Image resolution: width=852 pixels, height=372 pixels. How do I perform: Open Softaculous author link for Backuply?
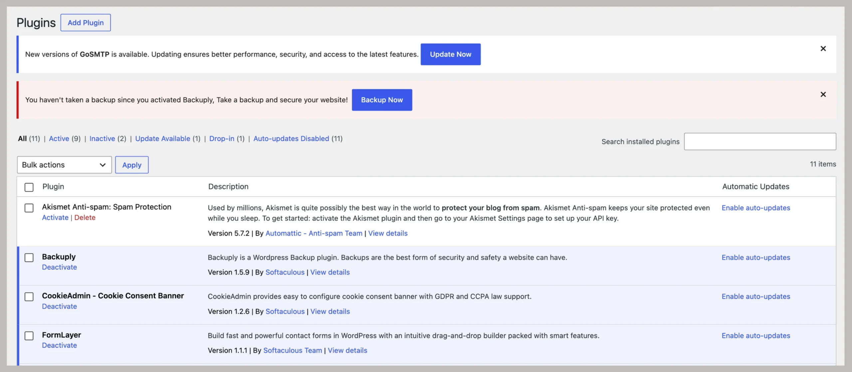click(x=285, y=272)
